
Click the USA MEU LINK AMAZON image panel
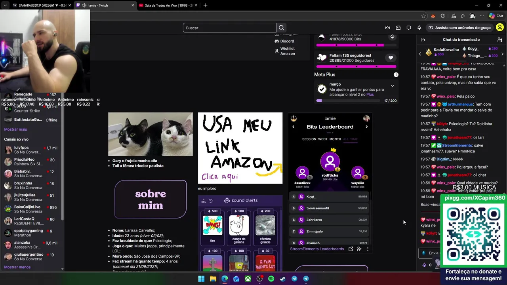click(x=240, y=148)
